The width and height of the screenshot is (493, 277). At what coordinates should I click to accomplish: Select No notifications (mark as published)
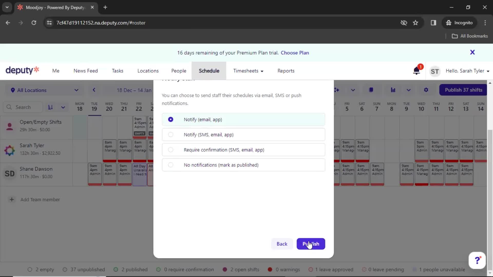click(x=171, y=165)
